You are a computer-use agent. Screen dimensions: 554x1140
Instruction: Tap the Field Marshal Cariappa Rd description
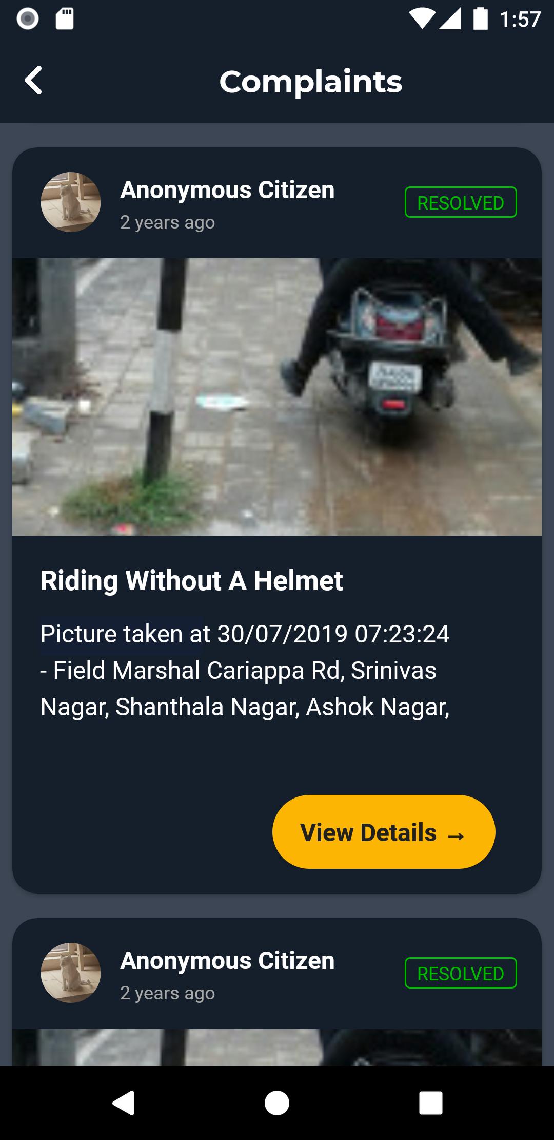pyautogui.click(x=245, y=670)
